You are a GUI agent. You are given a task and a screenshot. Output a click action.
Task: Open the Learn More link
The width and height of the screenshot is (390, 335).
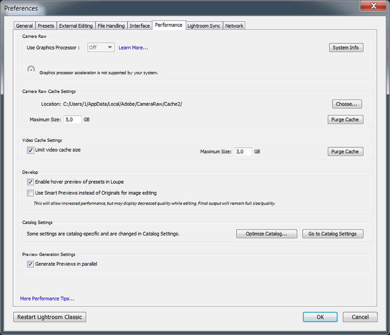coord(133,48)
